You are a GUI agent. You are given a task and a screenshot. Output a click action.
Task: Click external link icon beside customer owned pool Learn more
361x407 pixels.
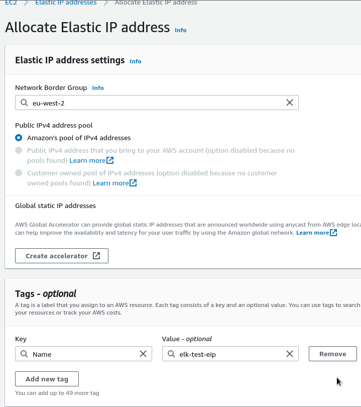point(133,183)
